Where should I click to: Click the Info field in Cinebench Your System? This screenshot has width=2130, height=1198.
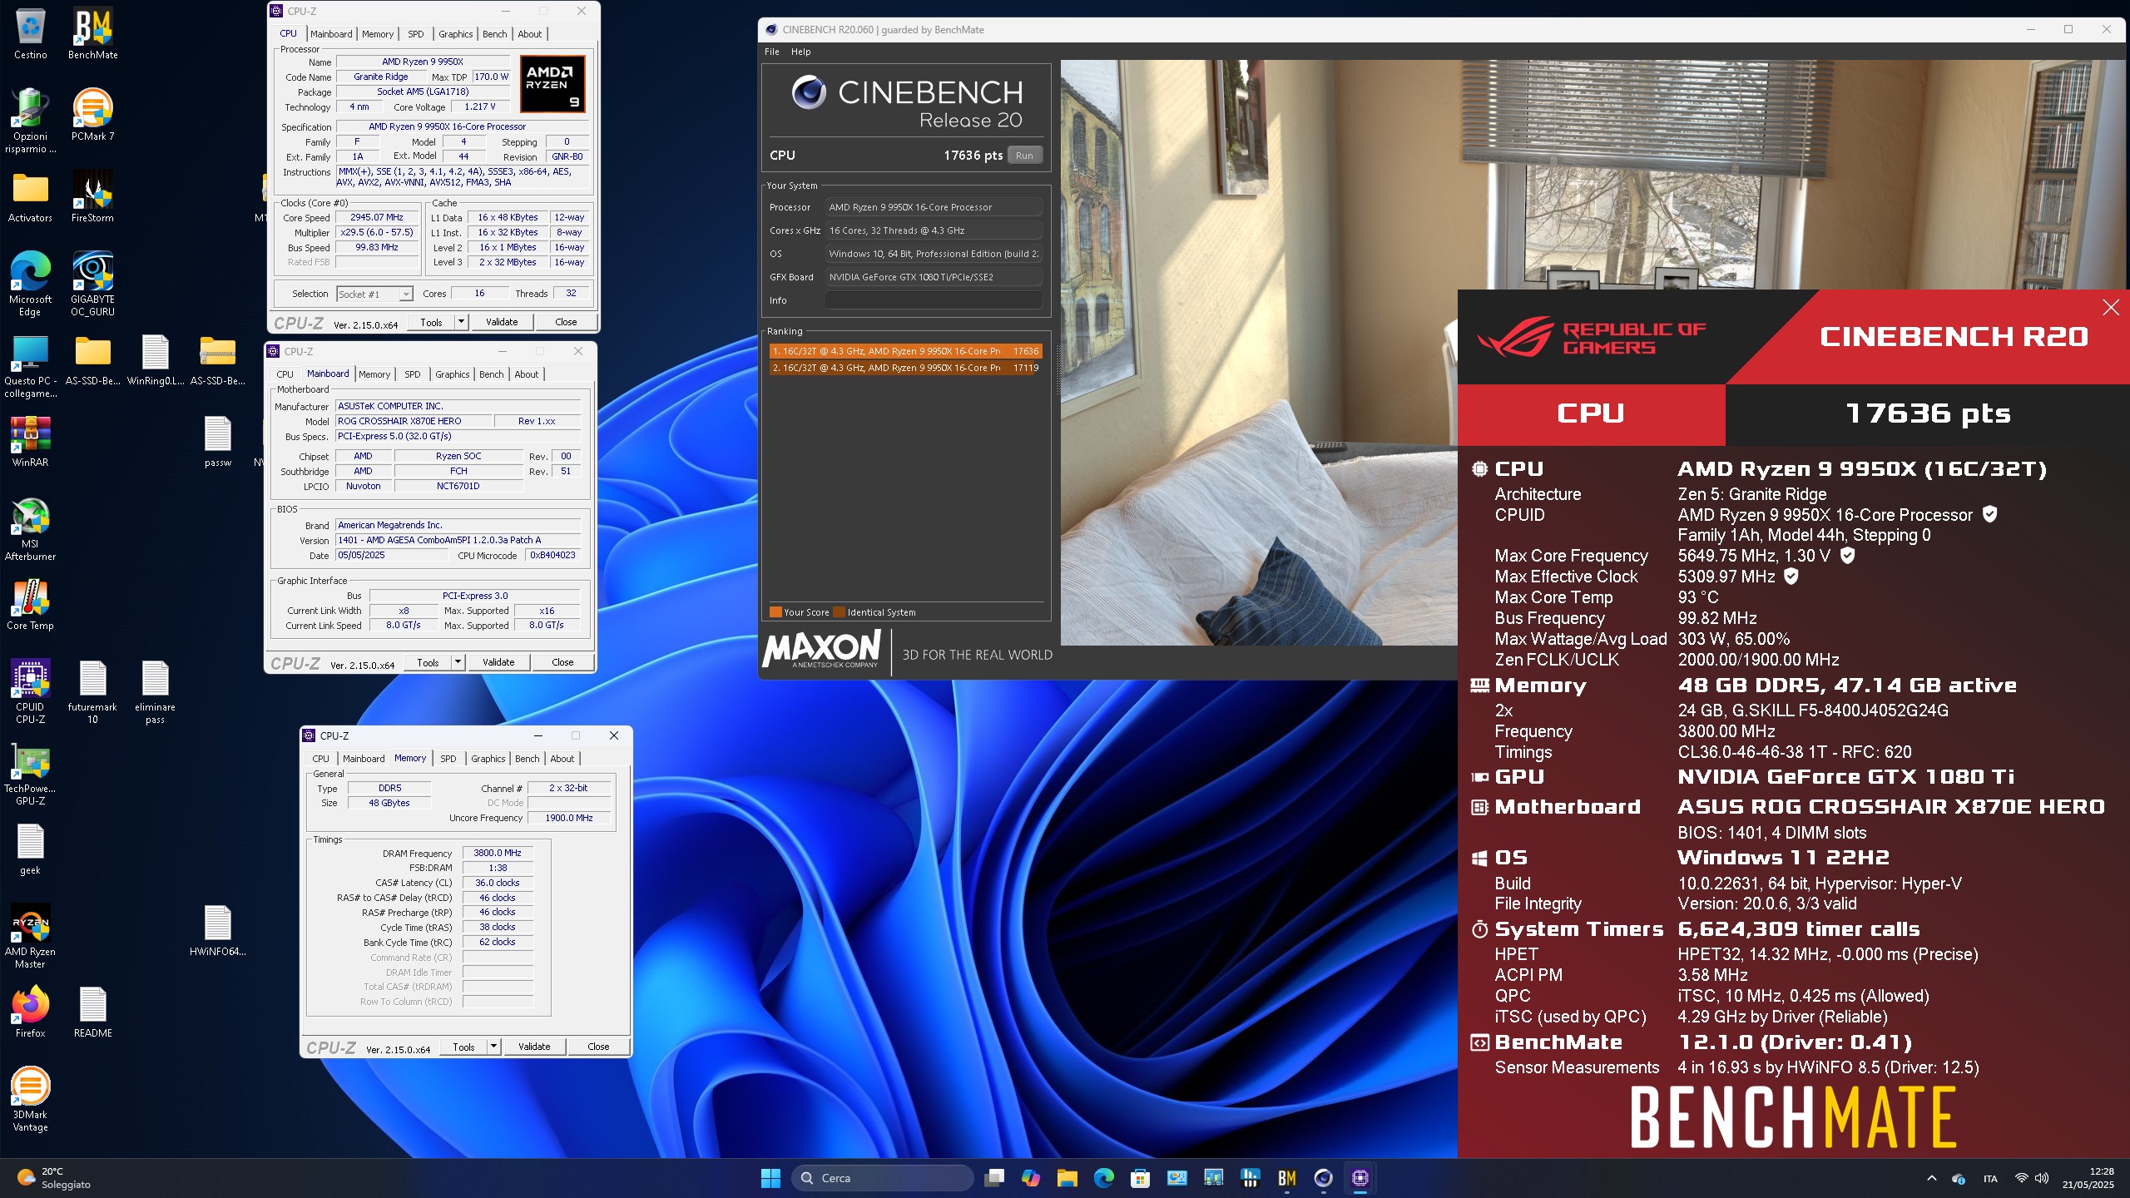(934, 300)
